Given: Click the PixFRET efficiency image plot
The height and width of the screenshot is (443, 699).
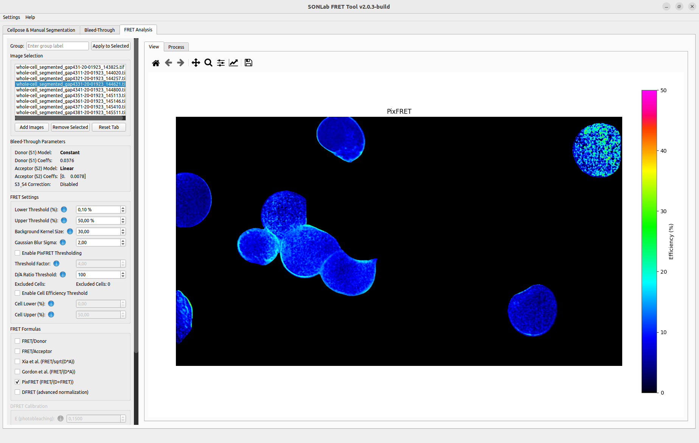Looking at the screenshot, I should pos(399,241).
